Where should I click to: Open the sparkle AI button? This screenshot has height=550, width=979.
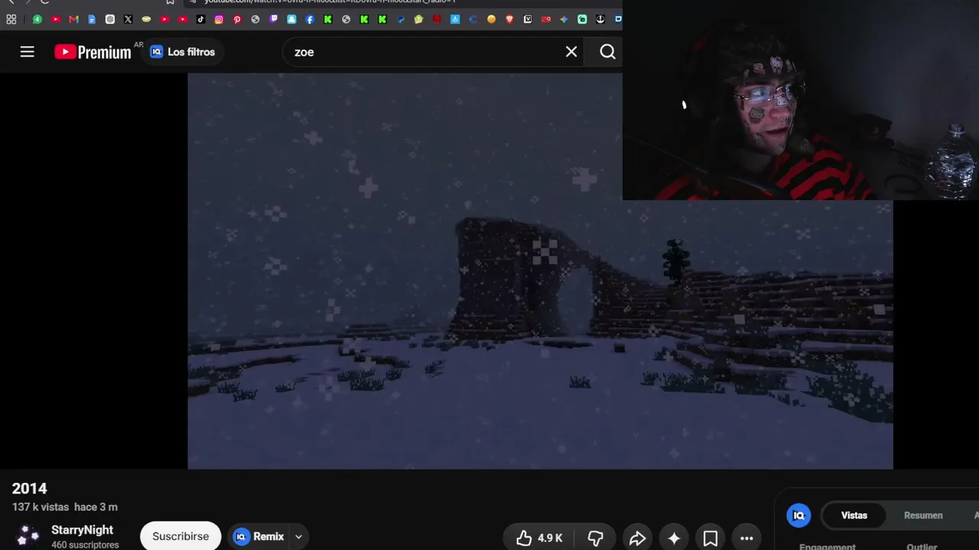click(674, 538)
